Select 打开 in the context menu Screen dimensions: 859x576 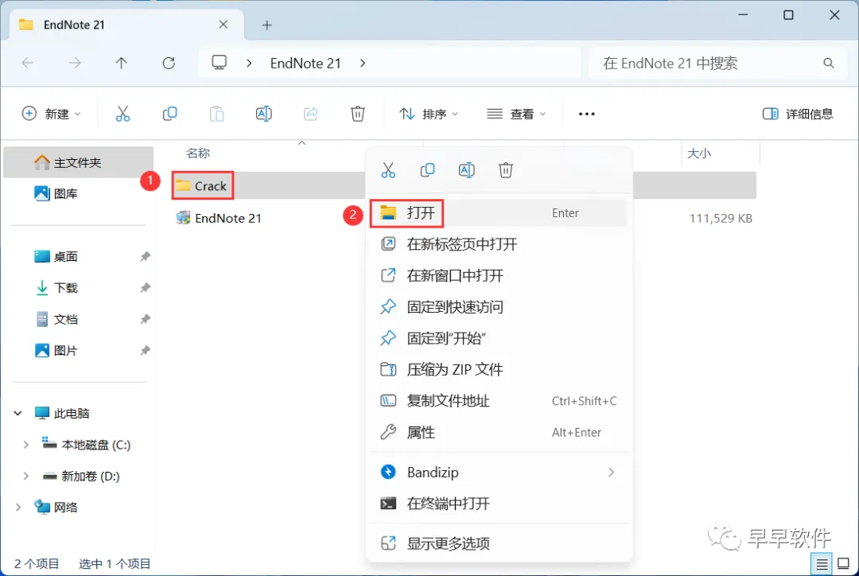click(498, 213)
